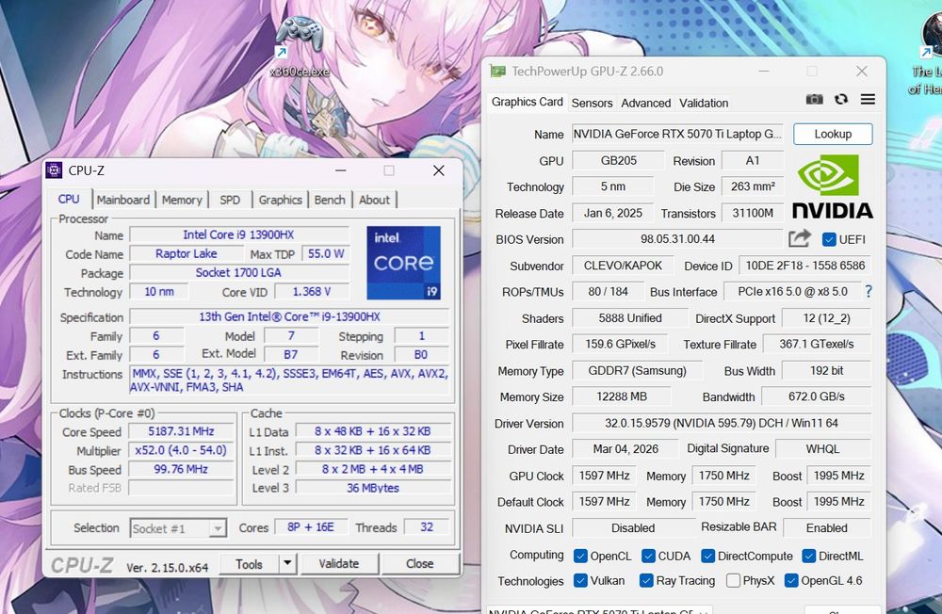The width and height of the screenshot is (942, 614).
Task: Click the Cores value 8P + 16E
Action: point(310,526)
